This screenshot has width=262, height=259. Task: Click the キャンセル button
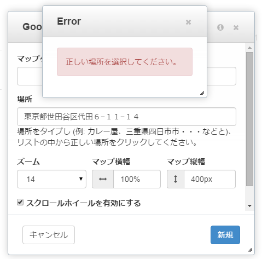tap(49, 235)
